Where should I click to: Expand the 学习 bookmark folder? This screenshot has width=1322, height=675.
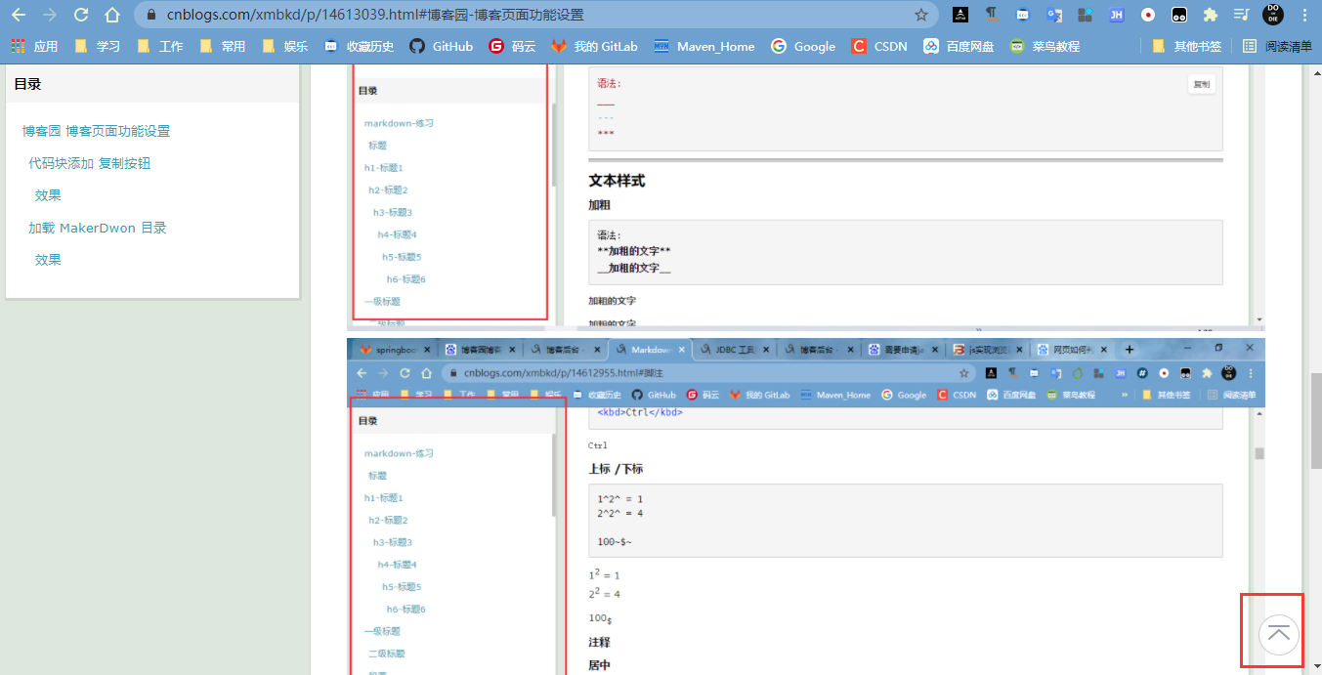coord(97,46)
